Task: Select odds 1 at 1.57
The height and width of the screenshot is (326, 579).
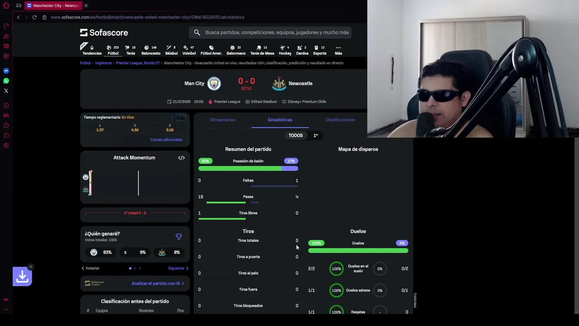Action: (x=100, y=128)
